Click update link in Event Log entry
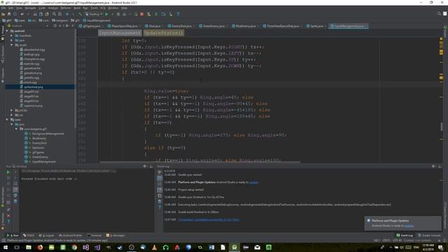 [253, 182]
